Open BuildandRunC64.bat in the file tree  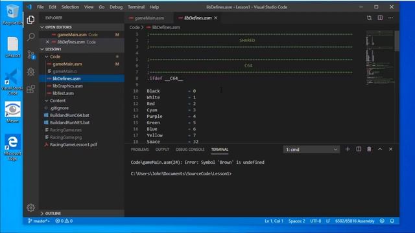[x=82, y=115]
